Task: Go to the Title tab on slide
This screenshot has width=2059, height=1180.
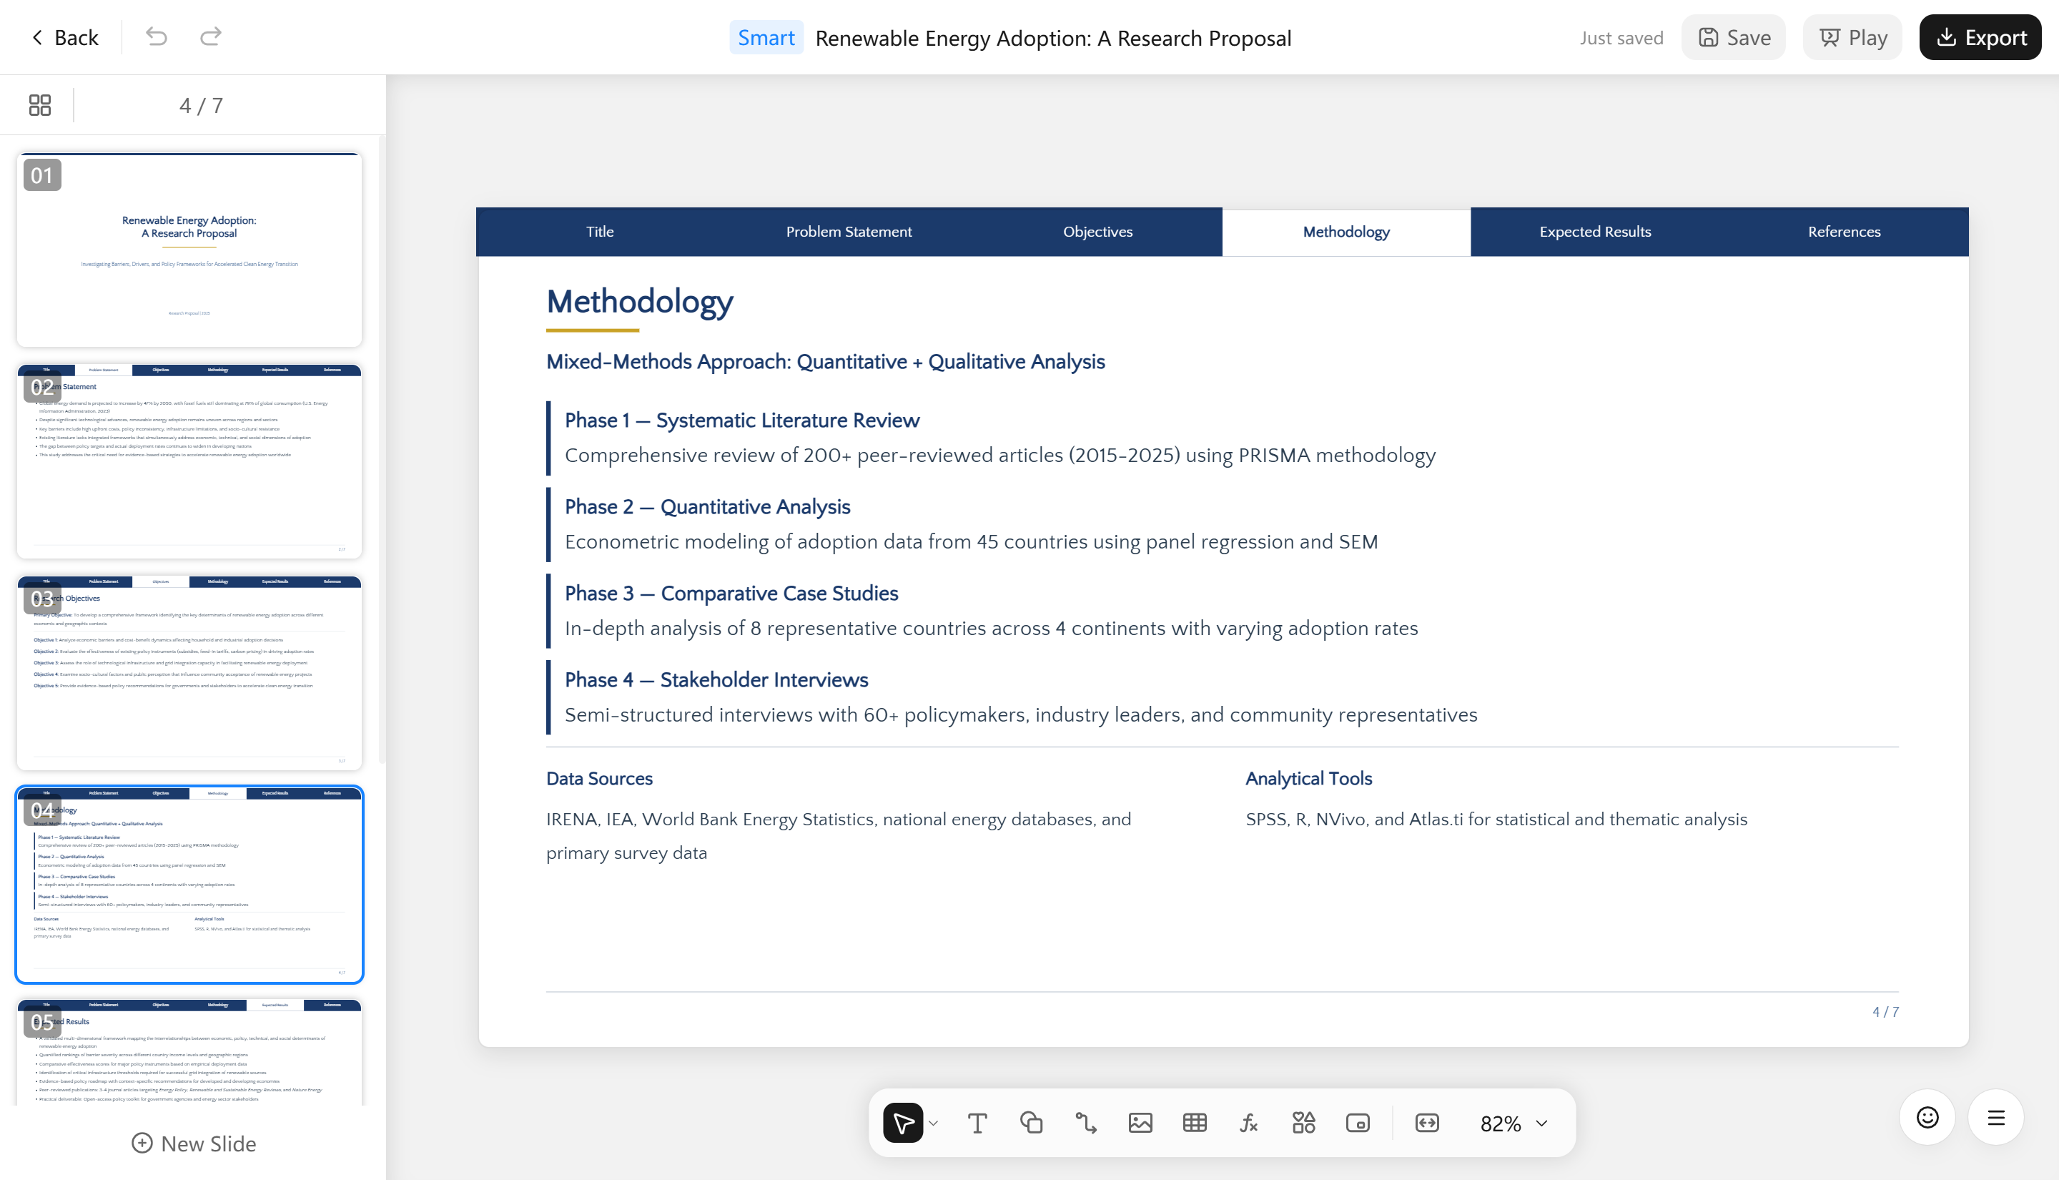Action: 601,232
